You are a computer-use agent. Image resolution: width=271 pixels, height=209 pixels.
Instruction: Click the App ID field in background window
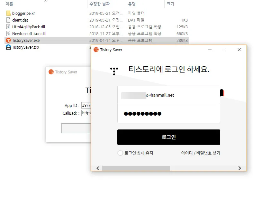86,105
